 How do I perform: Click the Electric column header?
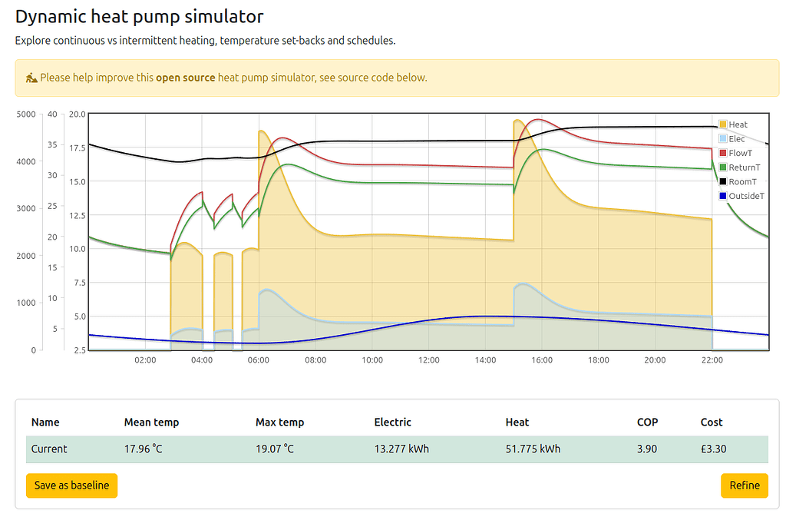tap(392, 422)
